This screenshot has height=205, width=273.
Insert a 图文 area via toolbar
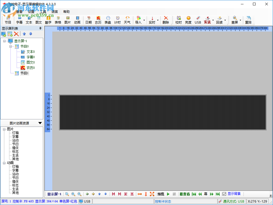tap(39, 20)
